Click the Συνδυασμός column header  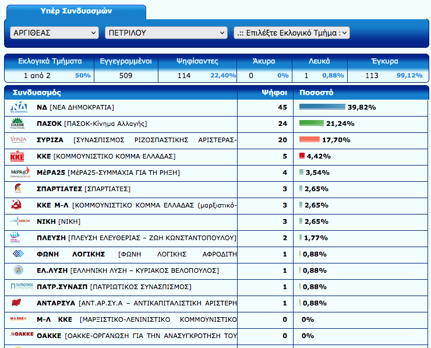(x=37, y=93)
